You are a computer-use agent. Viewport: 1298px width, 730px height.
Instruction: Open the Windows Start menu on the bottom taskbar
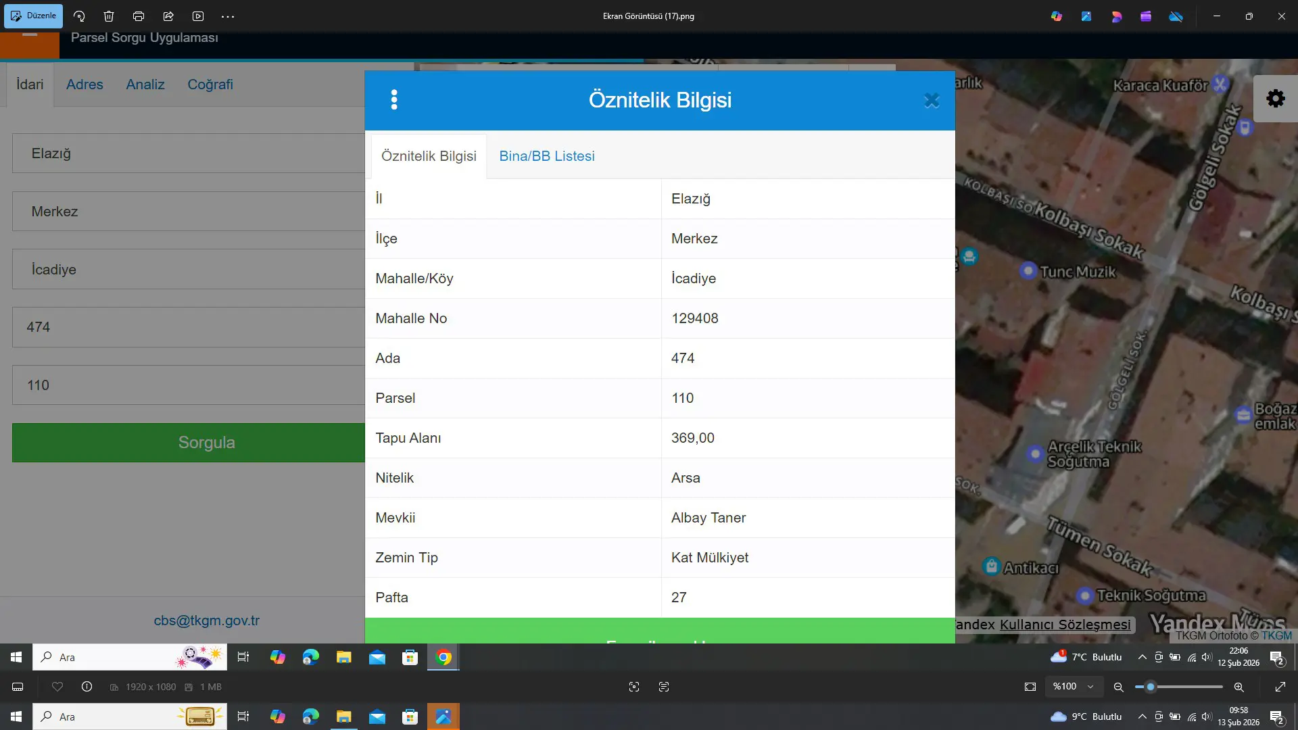pyautogui.click(x=16, y=716)
